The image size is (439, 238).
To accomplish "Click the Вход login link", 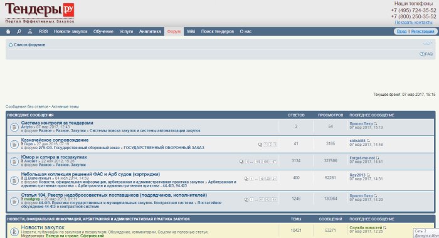I will click(401, 31).
